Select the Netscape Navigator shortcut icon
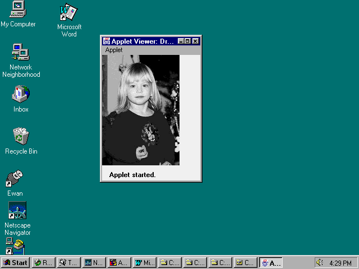This screenshot has height=269, width=359. point(17,210)
